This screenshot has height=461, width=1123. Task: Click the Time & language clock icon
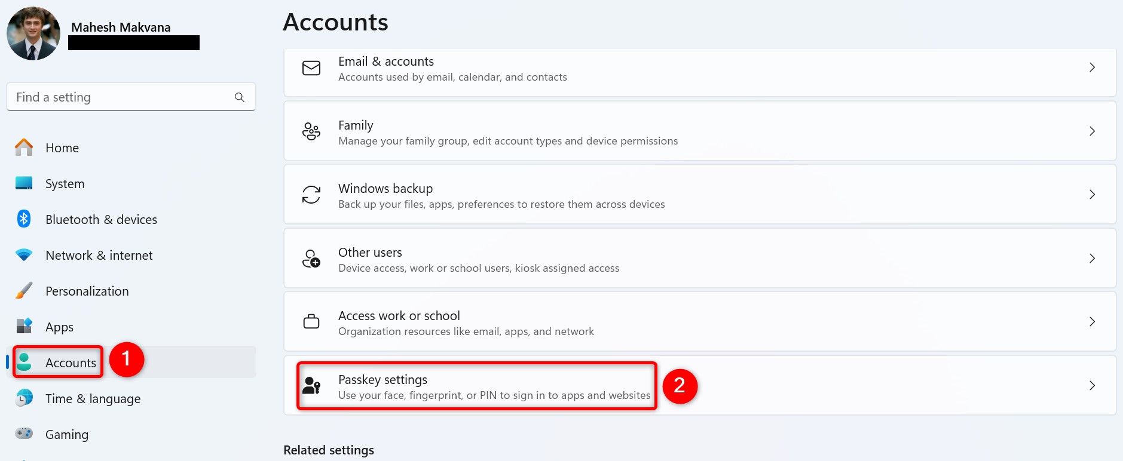[x=24, y=398]
